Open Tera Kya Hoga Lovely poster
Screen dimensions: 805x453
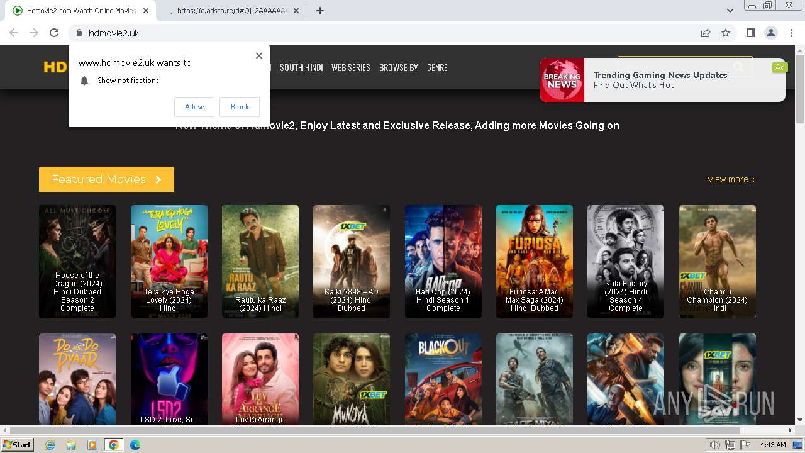coord(169,262)
